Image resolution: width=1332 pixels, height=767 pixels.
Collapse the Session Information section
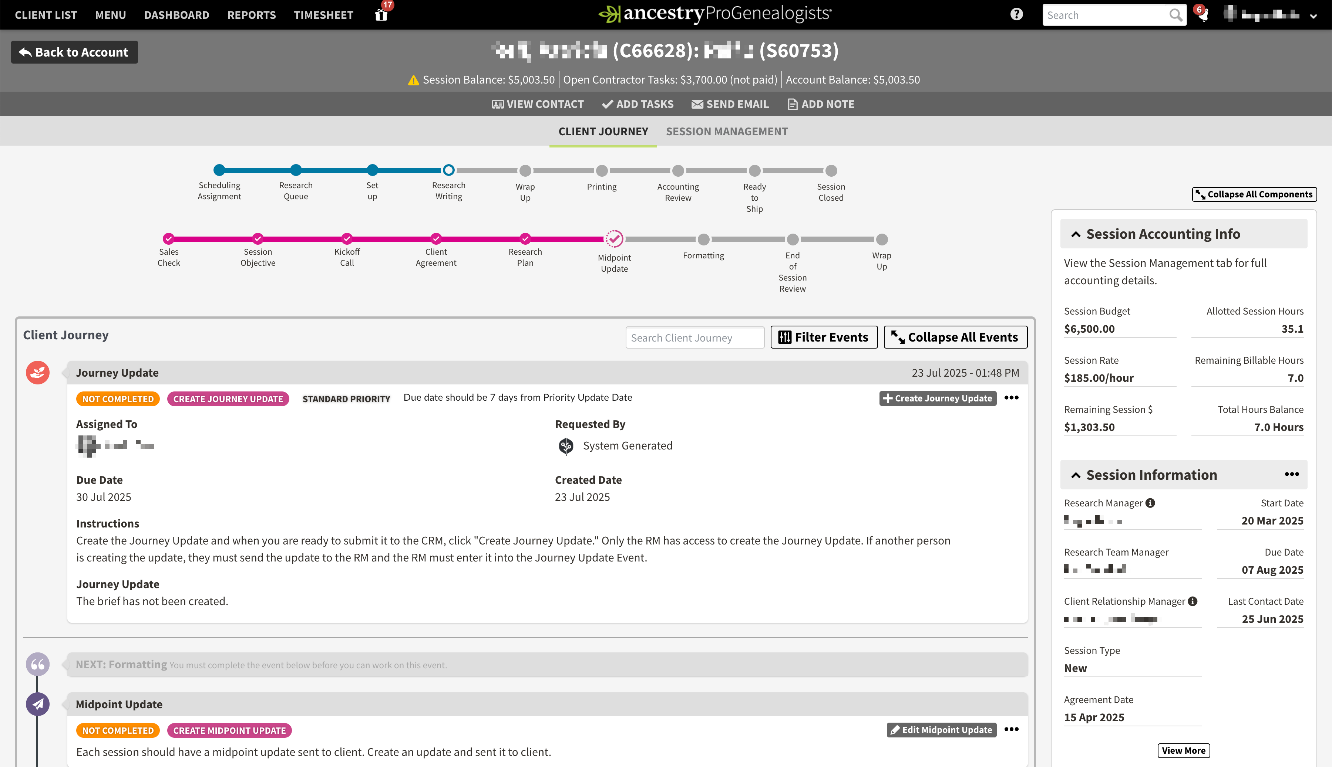pyautogui.click(x=1076, y=475)
